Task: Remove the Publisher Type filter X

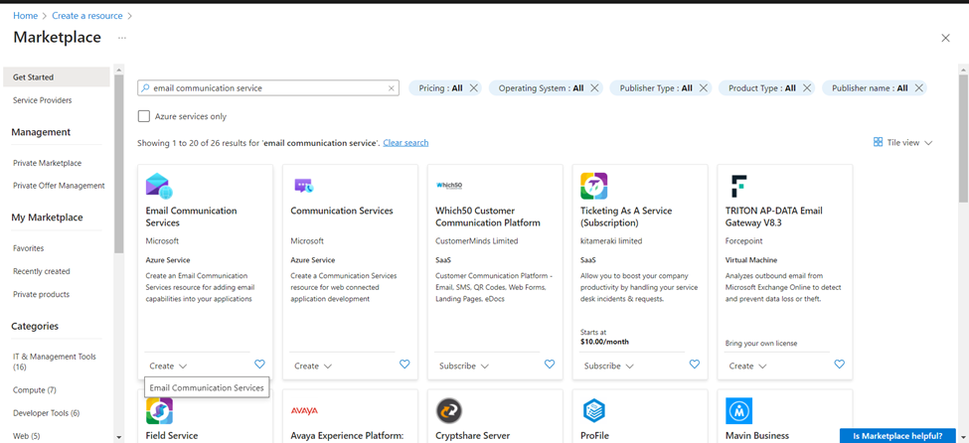Action: 703,87
